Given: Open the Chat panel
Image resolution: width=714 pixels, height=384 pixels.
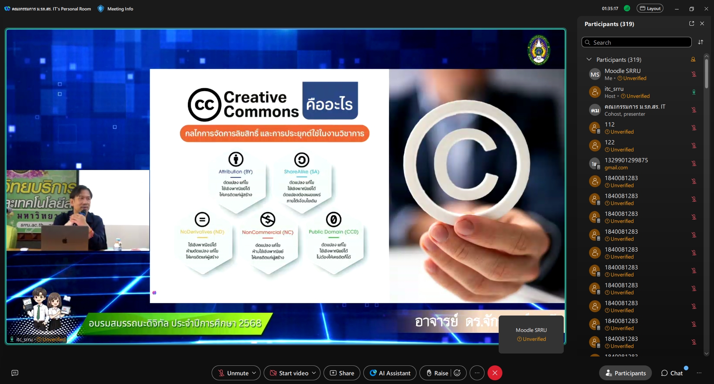Looking at the screenshot, I should click(x=672, y=373).
